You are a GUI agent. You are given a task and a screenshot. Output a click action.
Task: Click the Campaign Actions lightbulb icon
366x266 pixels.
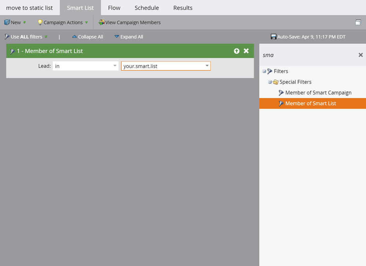pyautogui.click(x=40, y=22)
